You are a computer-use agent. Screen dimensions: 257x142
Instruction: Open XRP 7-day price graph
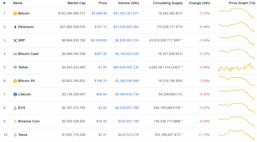[x=237, y=40]
